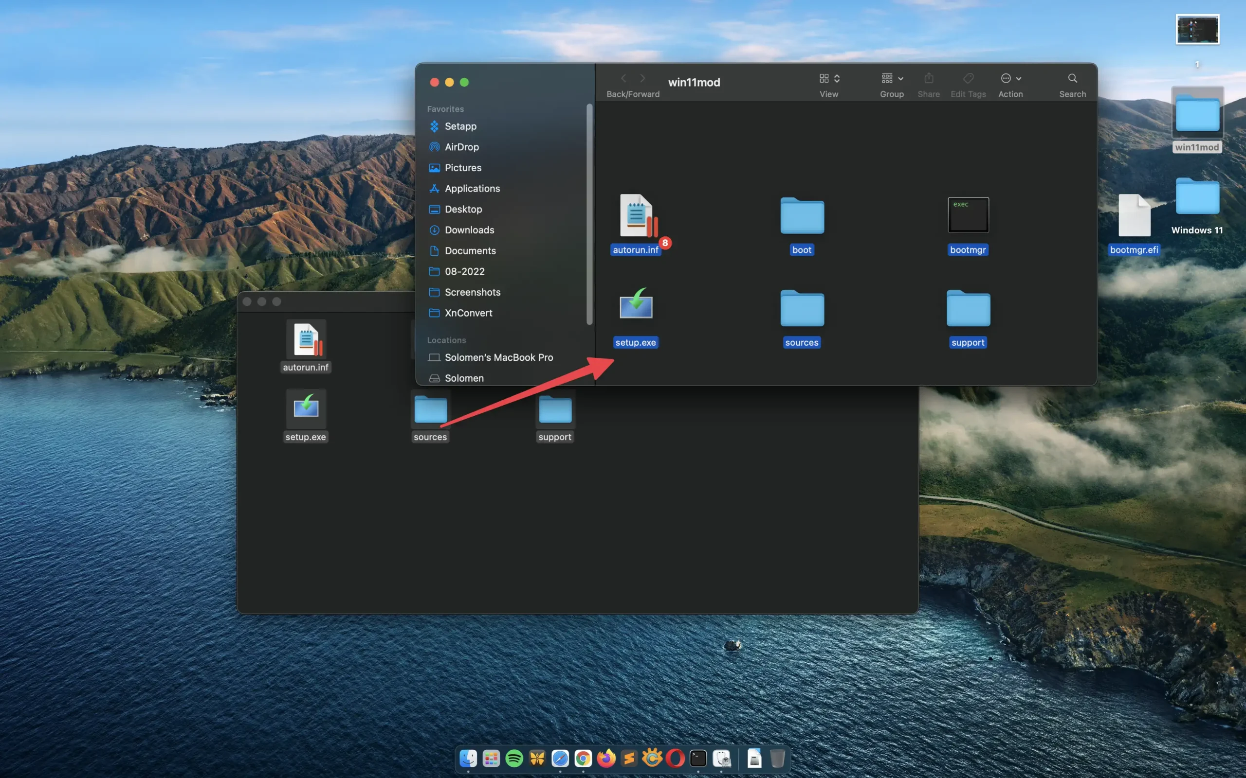Open Terminal from the Dock
The image size is (1246, 778).
[698, 758]
